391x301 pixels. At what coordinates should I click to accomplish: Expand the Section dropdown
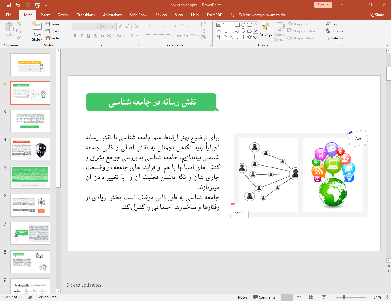(x=55, y=38)
